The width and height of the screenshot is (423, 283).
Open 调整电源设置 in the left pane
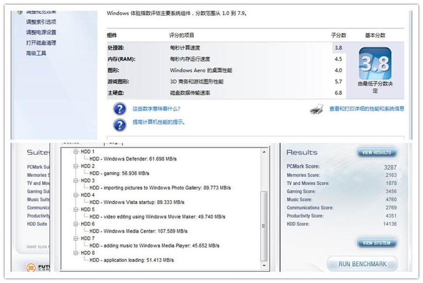point(41,33)
